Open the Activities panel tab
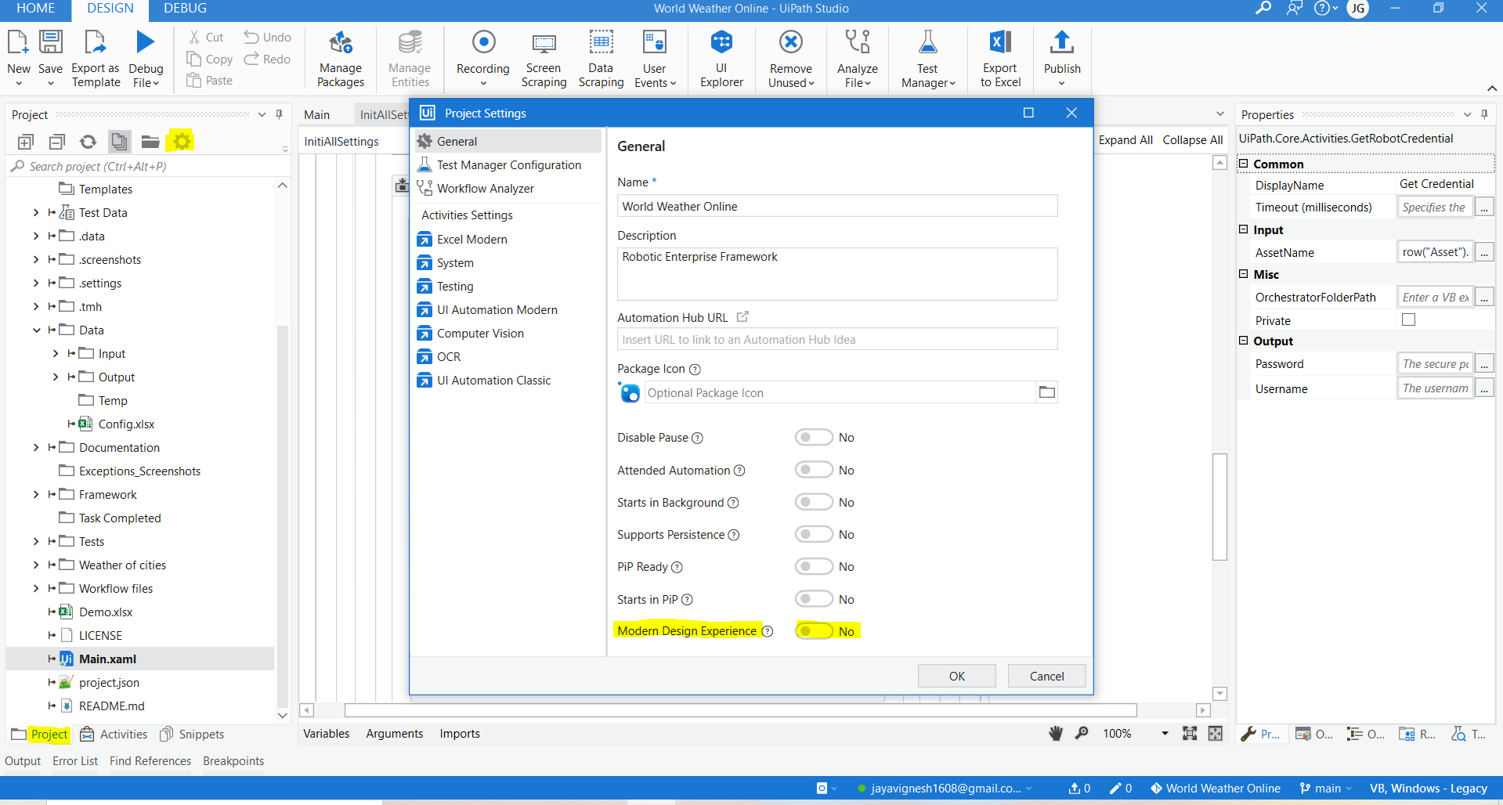 114,735
